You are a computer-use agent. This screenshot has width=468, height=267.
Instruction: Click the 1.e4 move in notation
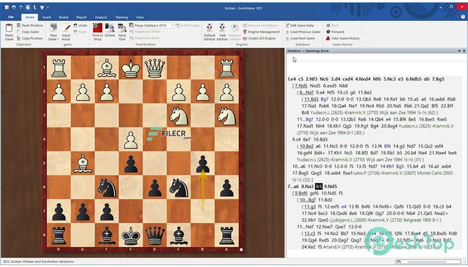tap(291, 79)
